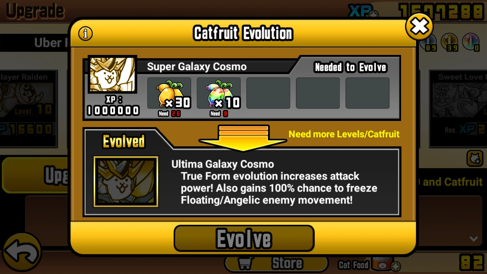This screenshot has width=487, height=274.
Task: Tap the Evolve button
Action: [244, 238]
